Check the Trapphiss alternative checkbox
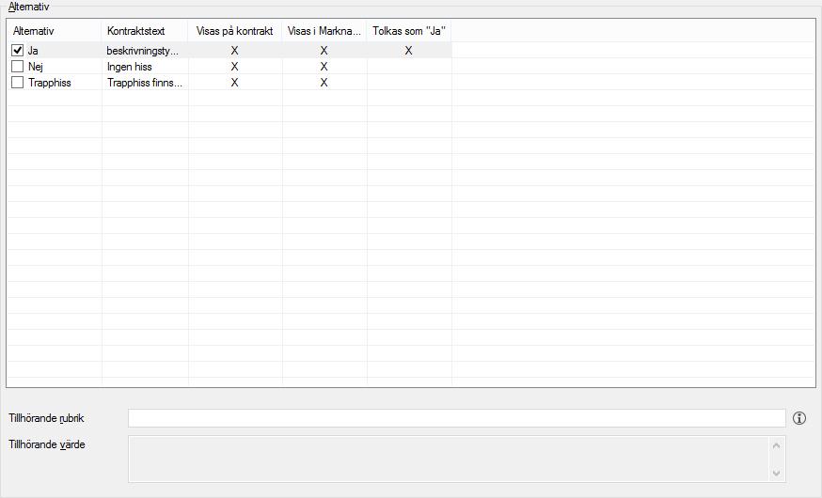 pyautogui.click(x=17, y=82)
